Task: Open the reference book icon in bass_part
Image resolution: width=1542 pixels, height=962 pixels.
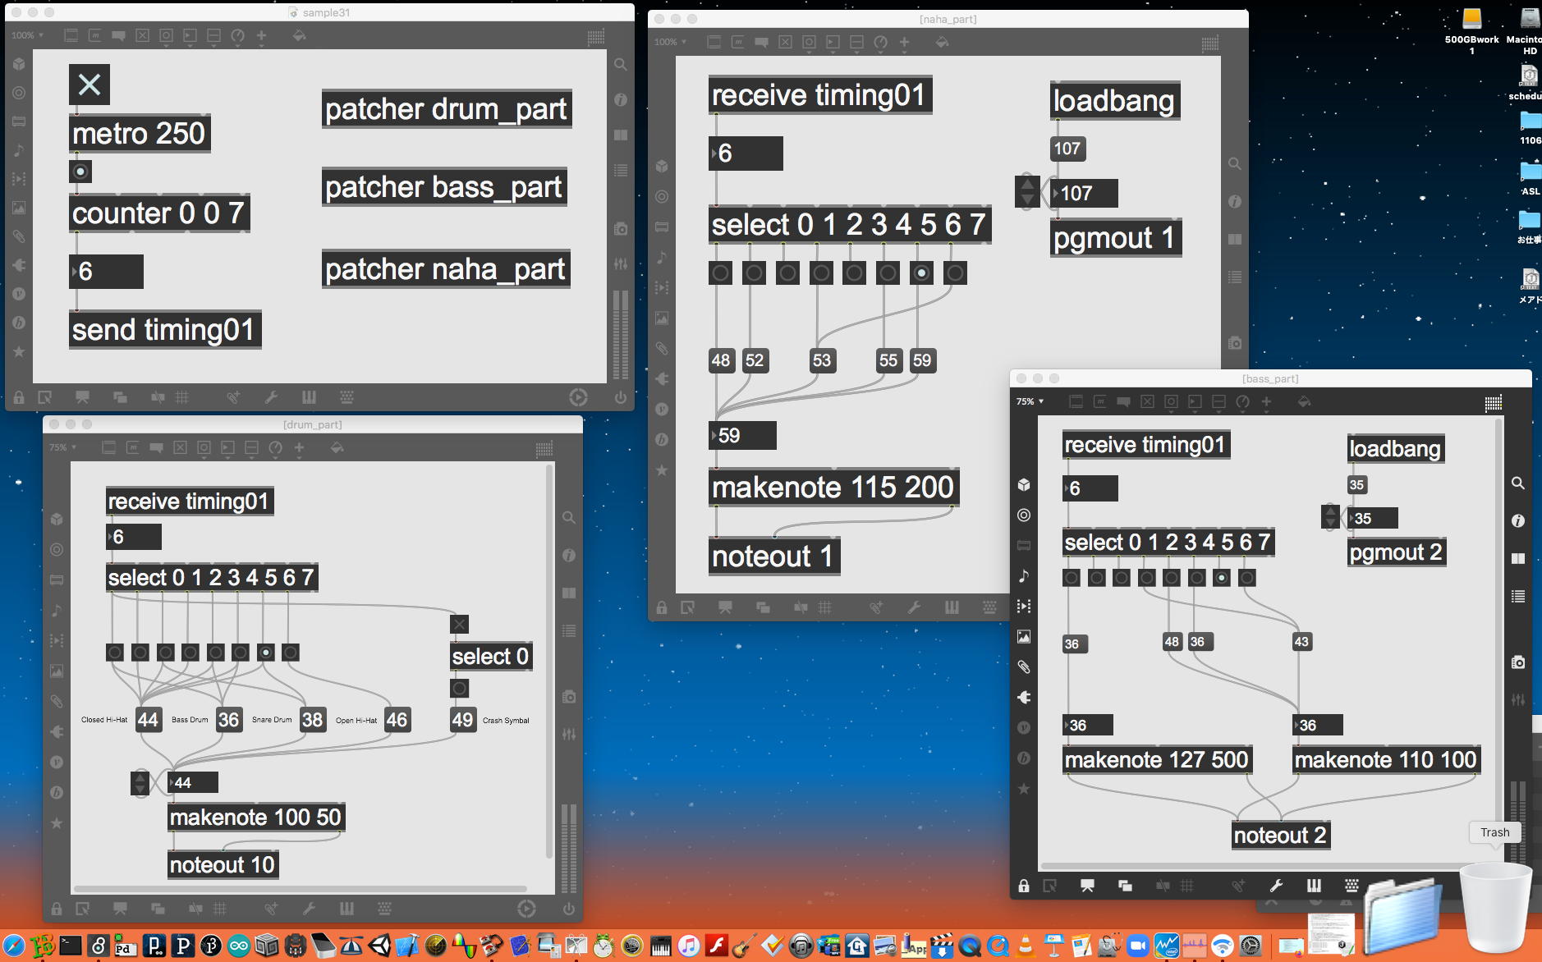Action: click(1518, 558)
